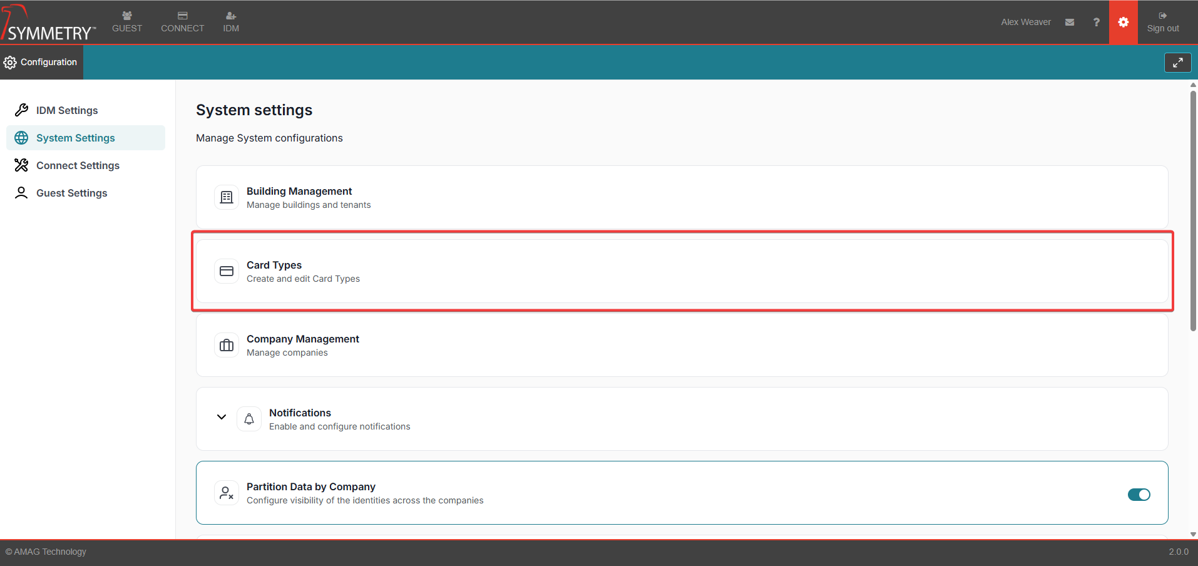The width and height of the screenshot is (1198, 566).
Task: Click the fullscreen expand icon
Action: click(x=1177, y=63)
